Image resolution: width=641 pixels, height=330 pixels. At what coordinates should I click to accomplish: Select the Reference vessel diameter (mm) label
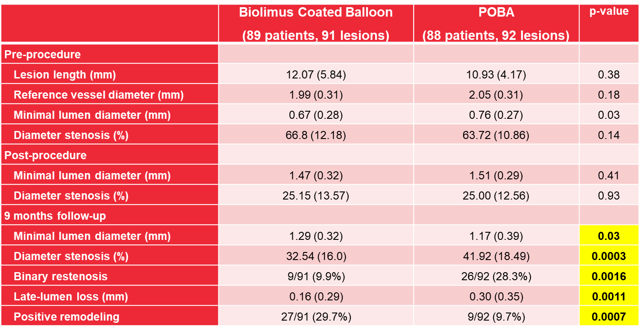coord(98,95)
